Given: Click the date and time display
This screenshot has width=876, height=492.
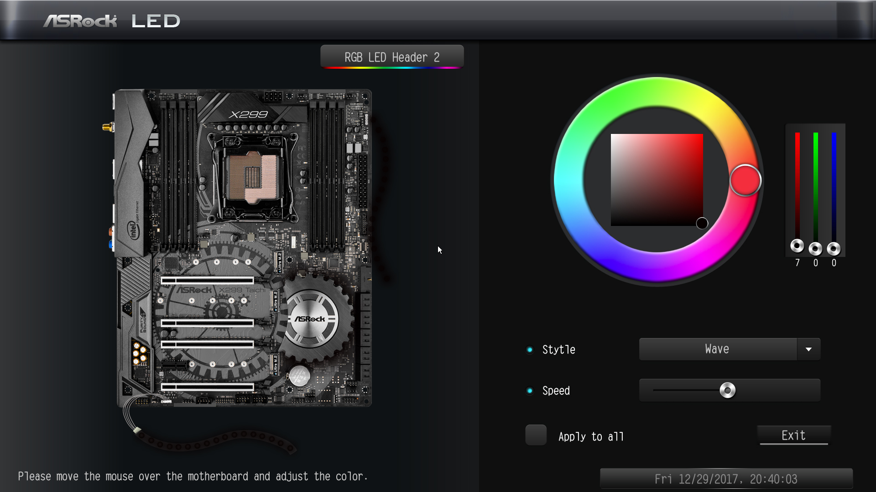Looking at the screenshot, I should (726, 479).
